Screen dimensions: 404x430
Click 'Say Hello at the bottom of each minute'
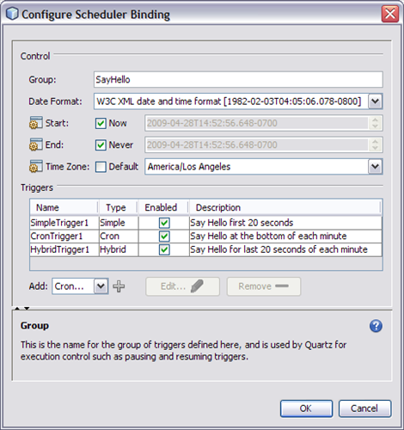click(285, 236)
